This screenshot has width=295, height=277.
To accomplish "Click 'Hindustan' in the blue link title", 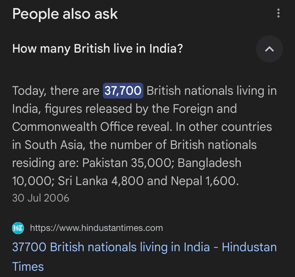I will click(x=249, y=247).
